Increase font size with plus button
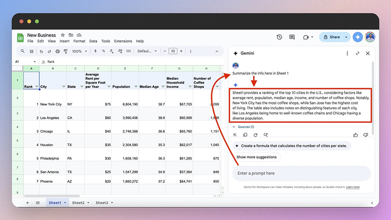 click(181, 51)
